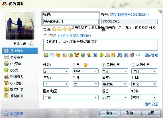Open QQ空间 star icon in icon row

46,55
